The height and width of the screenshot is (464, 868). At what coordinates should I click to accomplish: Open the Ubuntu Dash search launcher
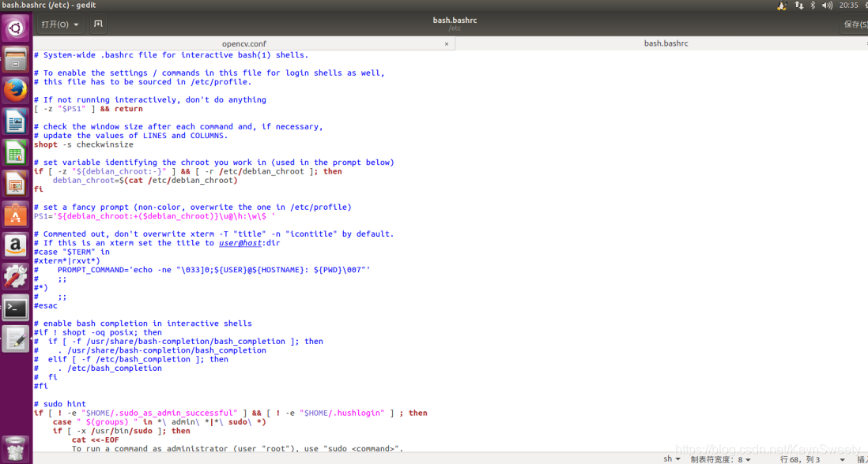(16, 27)
